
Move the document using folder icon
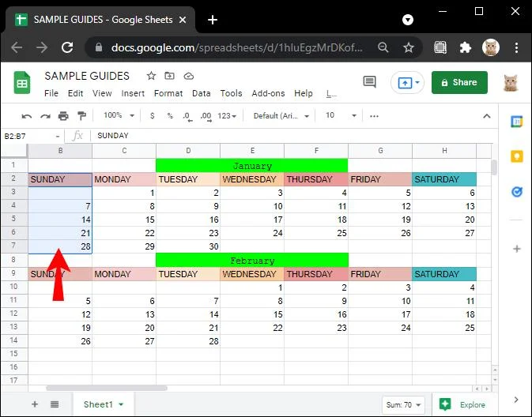point(169,76)
